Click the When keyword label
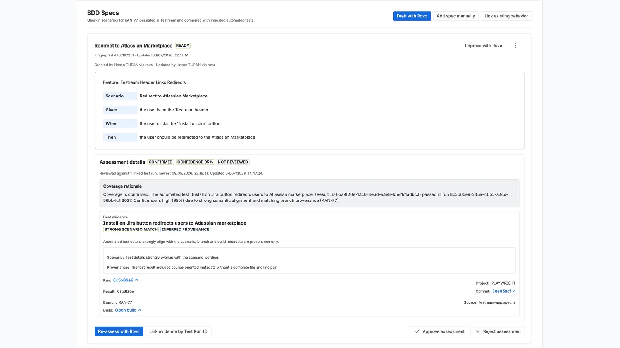This screenshot has height=348, width=620. click(120, 123)
